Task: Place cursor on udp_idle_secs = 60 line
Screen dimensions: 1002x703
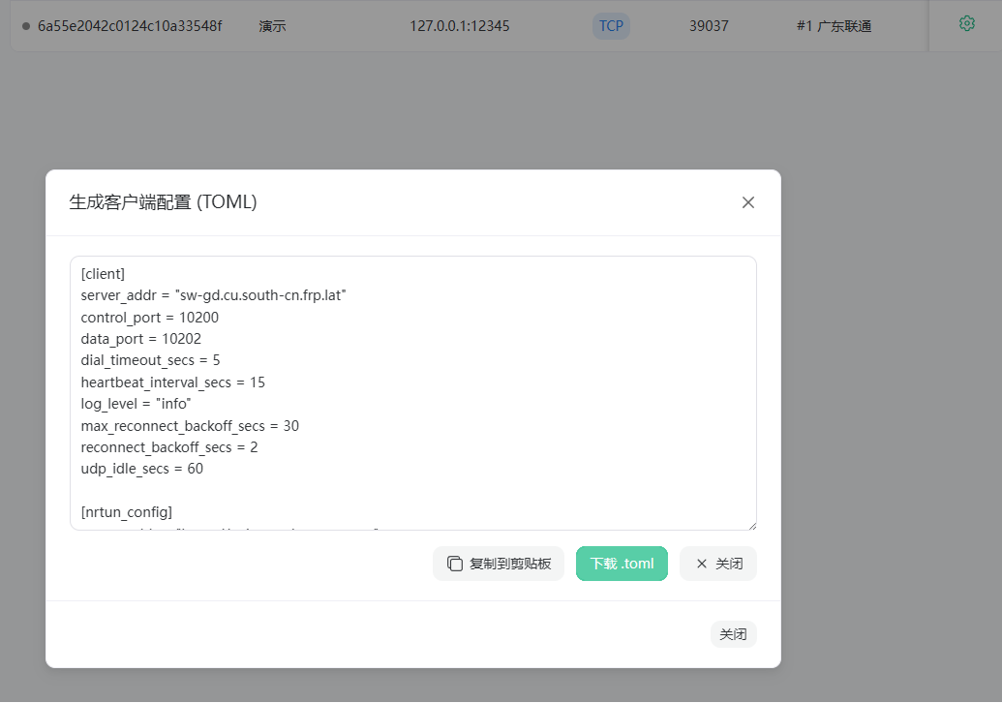Action: 142,469
